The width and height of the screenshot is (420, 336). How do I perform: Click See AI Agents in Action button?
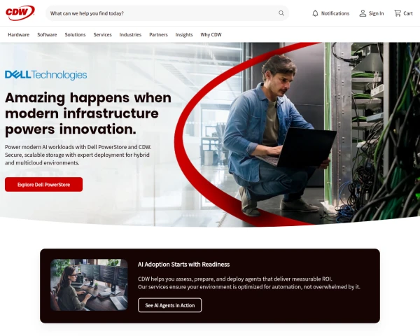click(170, 305)
